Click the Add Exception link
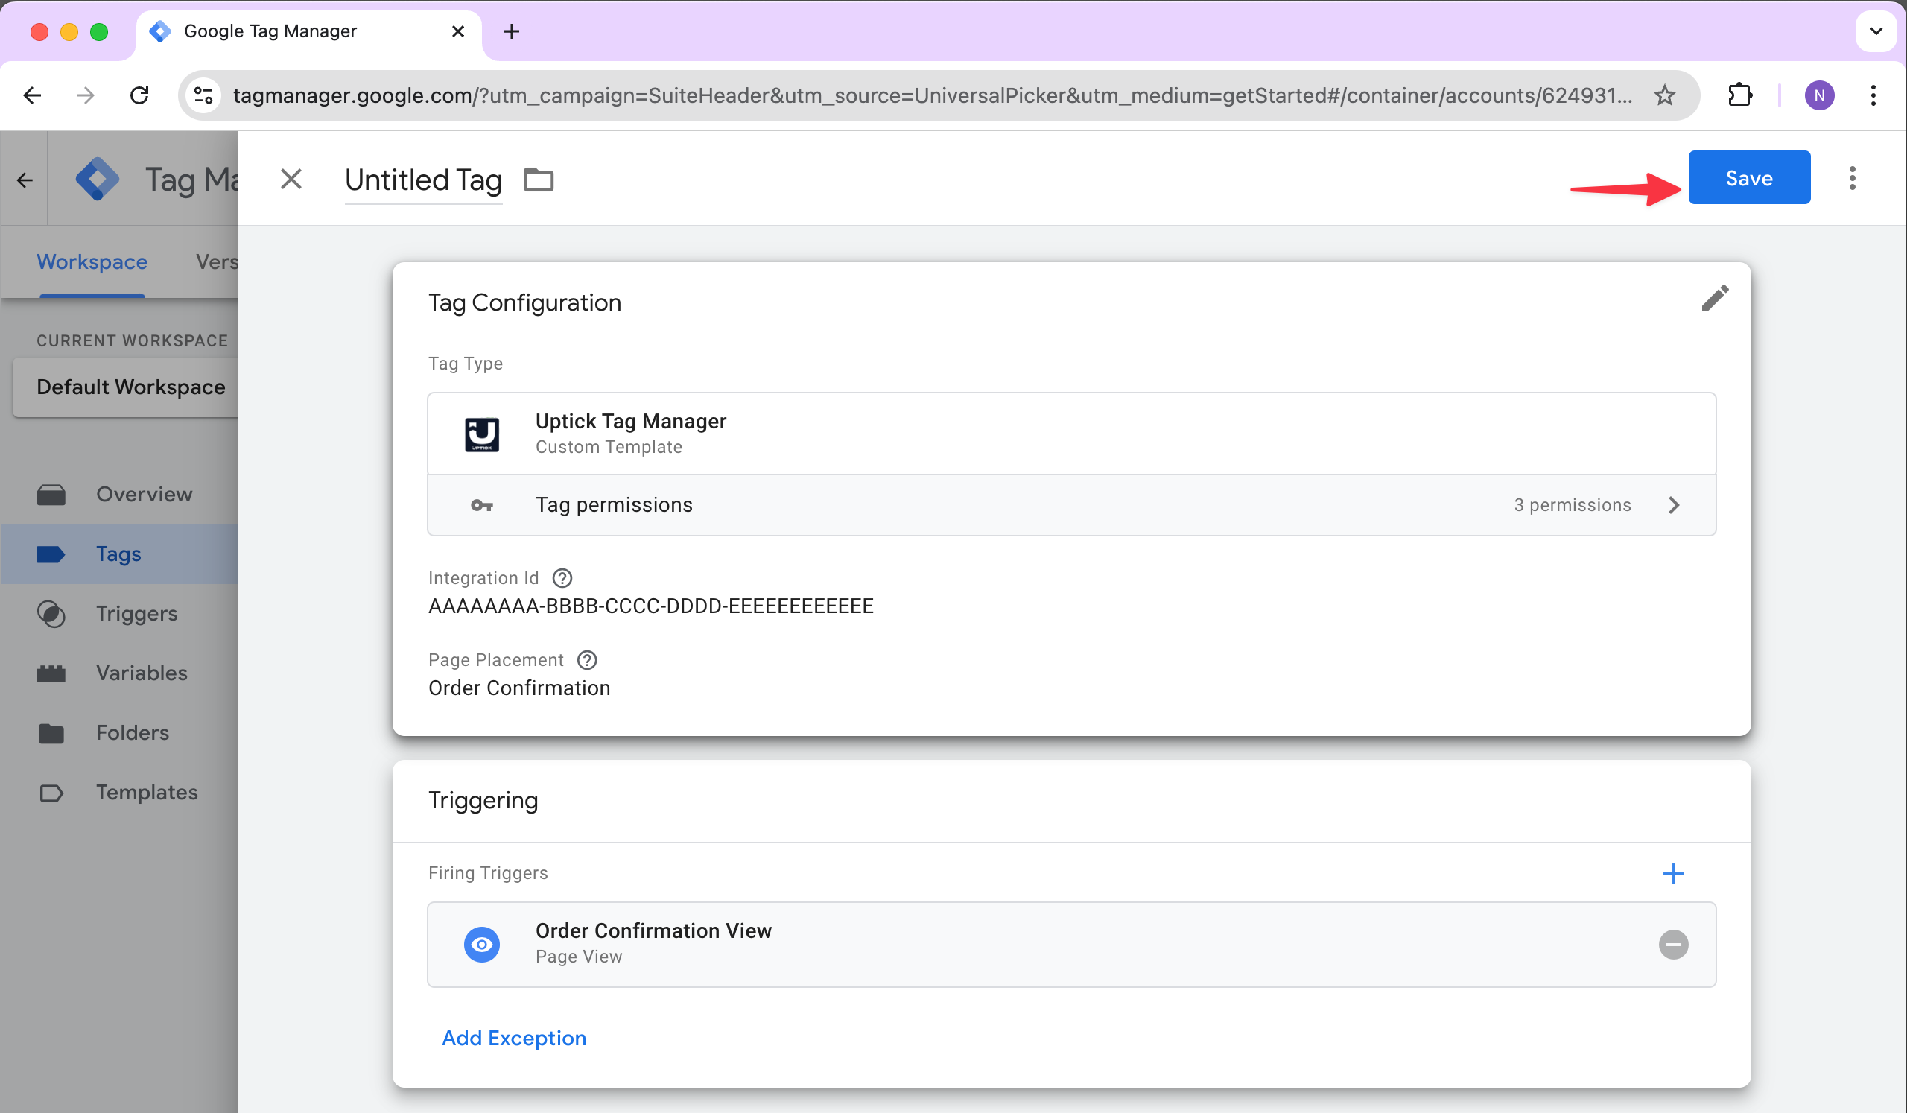This screenshot has width=1907, height=1113. [x=514, y=1037]
